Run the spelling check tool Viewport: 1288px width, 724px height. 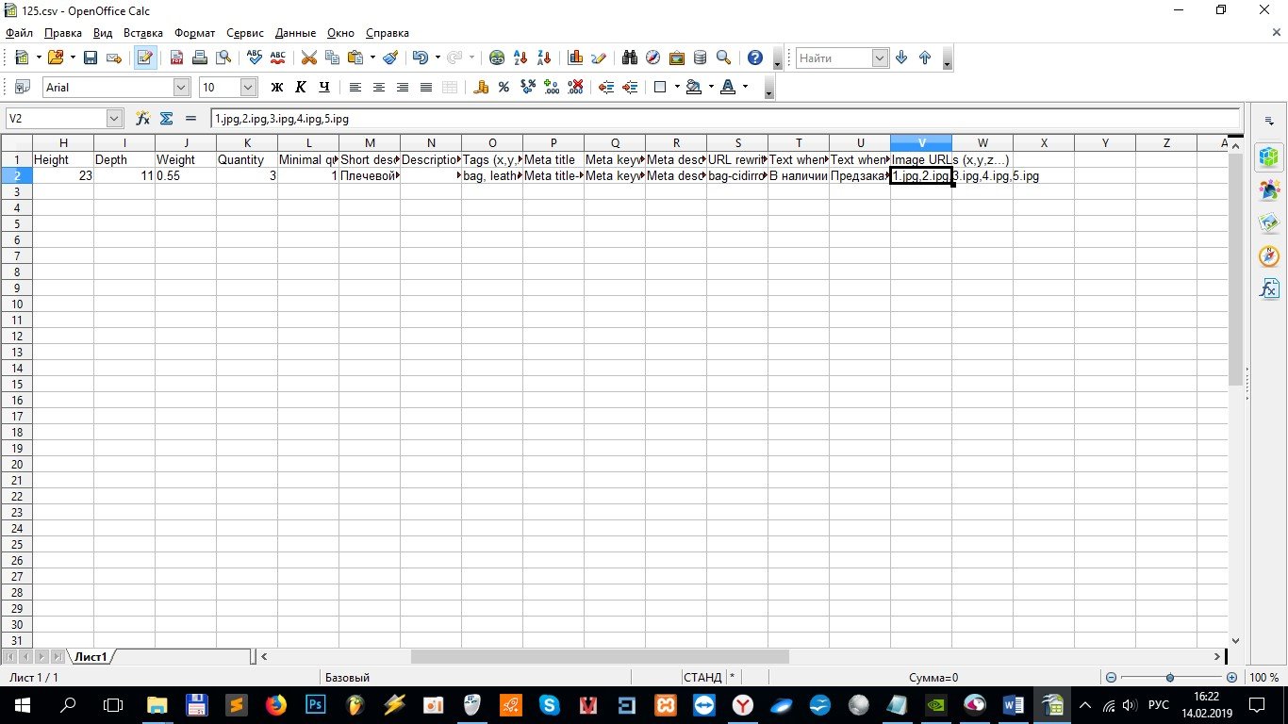click(254, 58)
